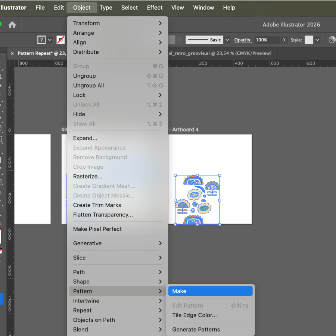Image resolution: width=336 pixels, height=336 pixels.
Task: Switch to the Pattern Repeat document tab
Action: [x=42, y=53]
